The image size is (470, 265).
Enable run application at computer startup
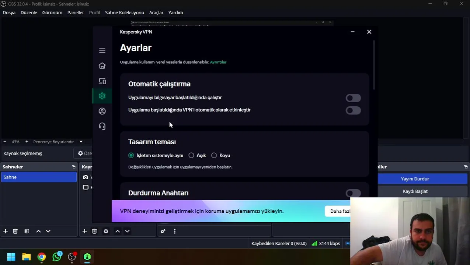[353, 98]
